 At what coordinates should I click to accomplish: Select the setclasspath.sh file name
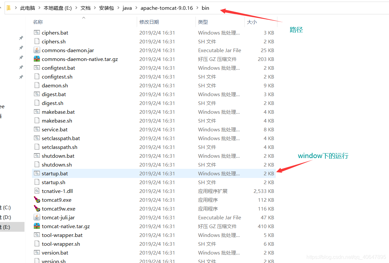(x=59, y=147)
